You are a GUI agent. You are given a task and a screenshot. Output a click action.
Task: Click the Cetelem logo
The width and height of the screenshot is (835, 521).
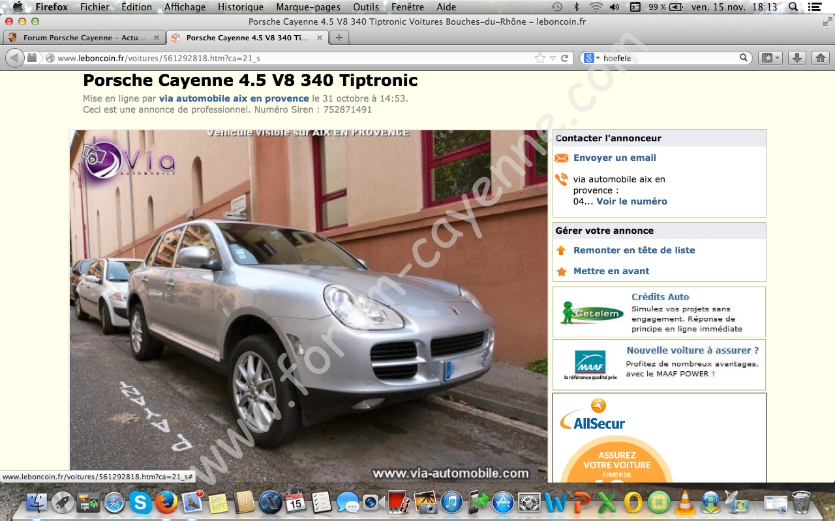(x=591, y=313)
